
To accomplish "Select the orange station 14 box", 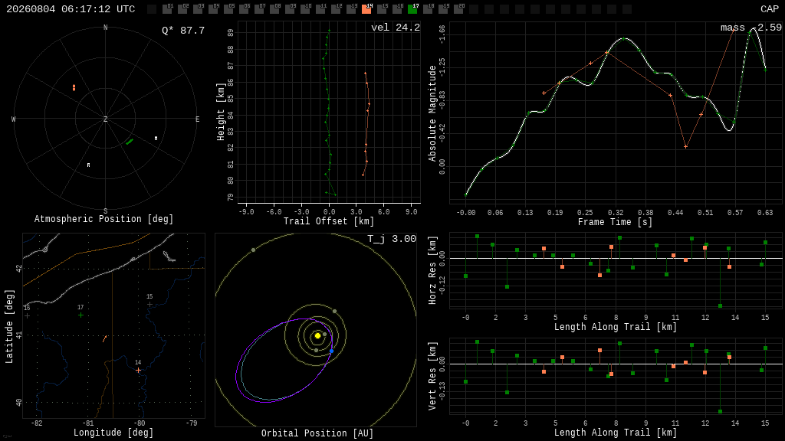I will pos(366,9).
